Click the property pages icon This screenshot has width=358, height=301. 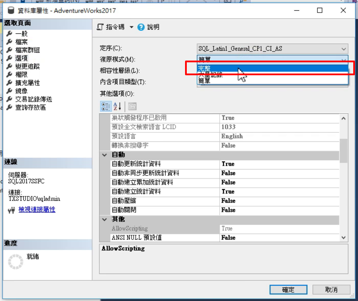(132, 106)
